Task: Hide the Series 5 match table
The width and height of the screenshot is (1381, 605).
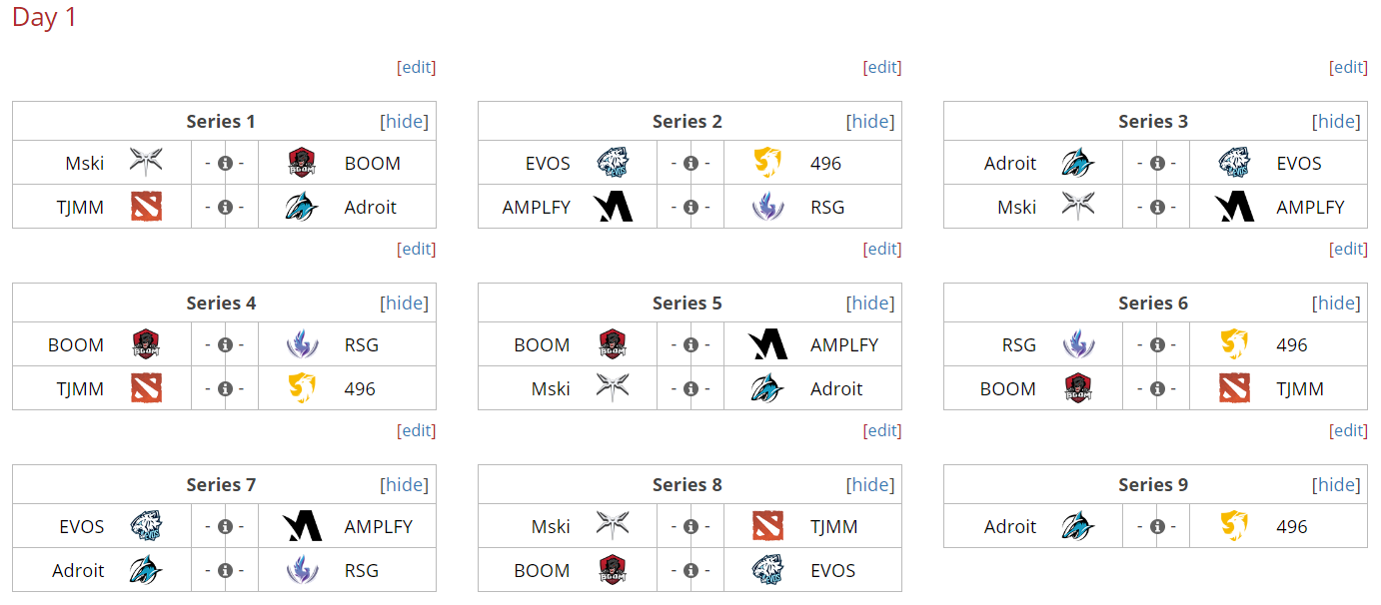Action: tap(870, 303)
